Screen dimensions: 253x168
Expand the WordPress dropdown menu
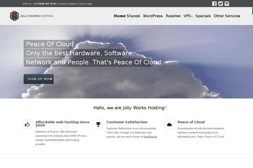(x=153, y=16)
